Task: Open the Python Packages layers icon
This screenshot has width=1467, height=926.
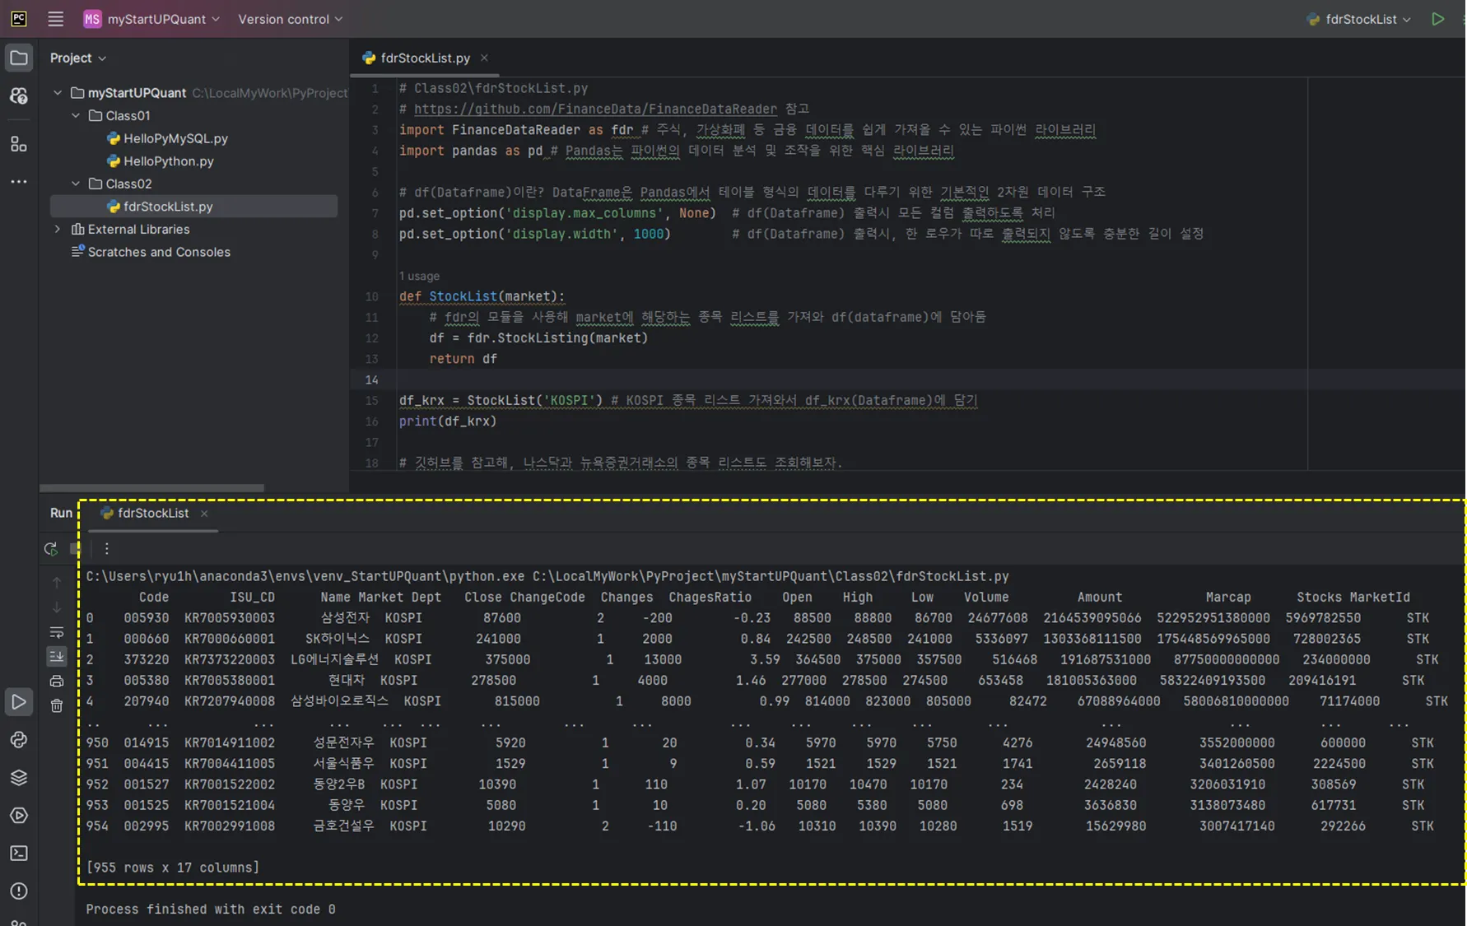Action: pyautogui.click(x=19, y=778)
